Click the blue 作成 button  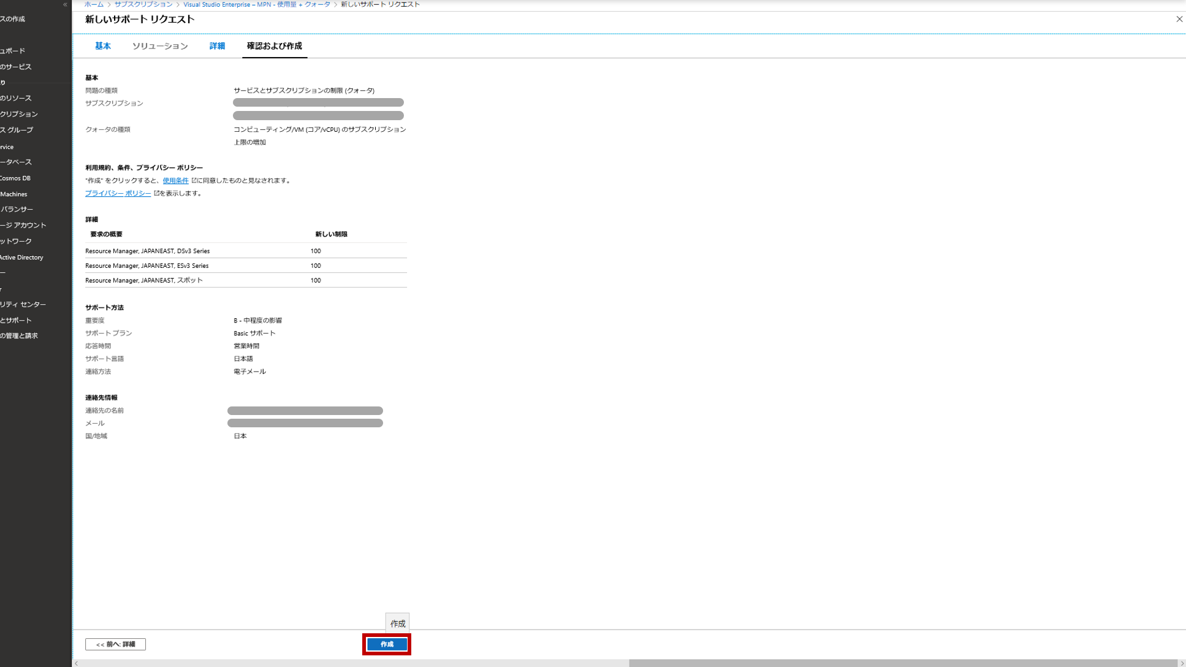point(387,644)
